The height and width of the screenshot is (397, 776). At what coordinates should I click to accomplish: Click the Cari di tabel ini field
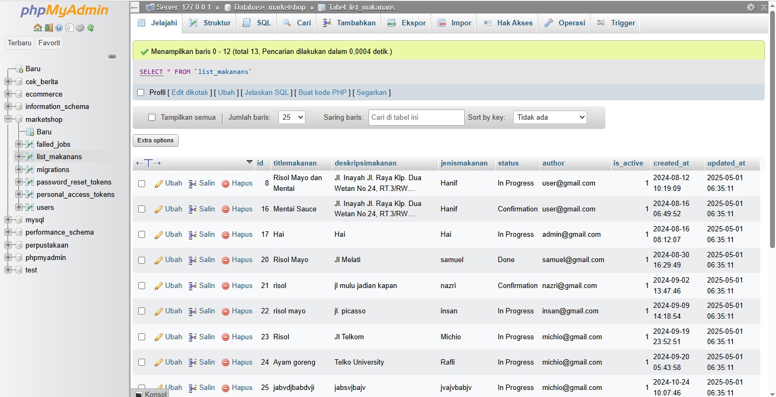(x=416, y=118)
